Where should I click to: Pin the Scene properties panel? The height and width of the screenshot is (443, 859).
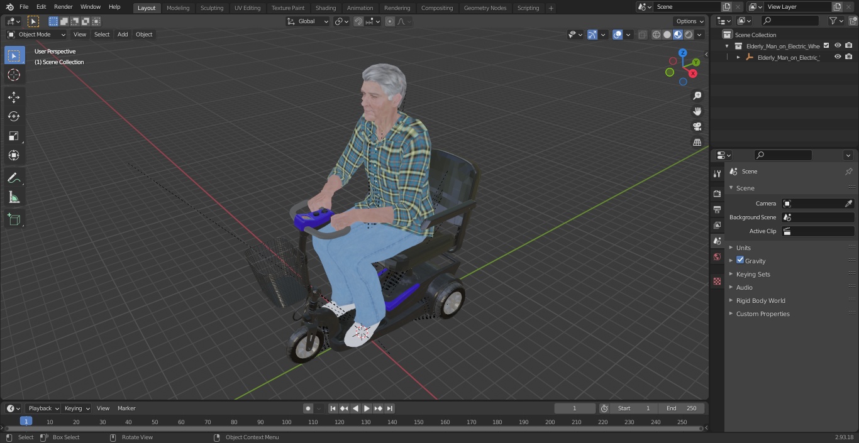pyautogui.click(x=848, y=172)
